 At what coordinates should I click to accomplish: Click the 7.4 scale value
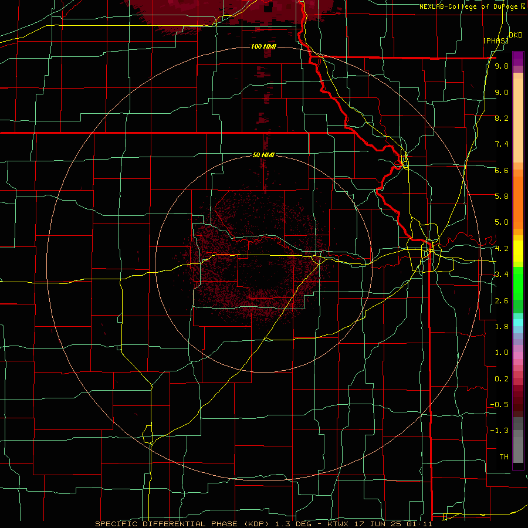click(x=502, y=144)
